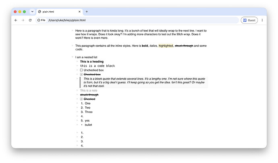Click inside the italic block quote text
The width and height of the screenshot is (278, 163).
point(144,82)
